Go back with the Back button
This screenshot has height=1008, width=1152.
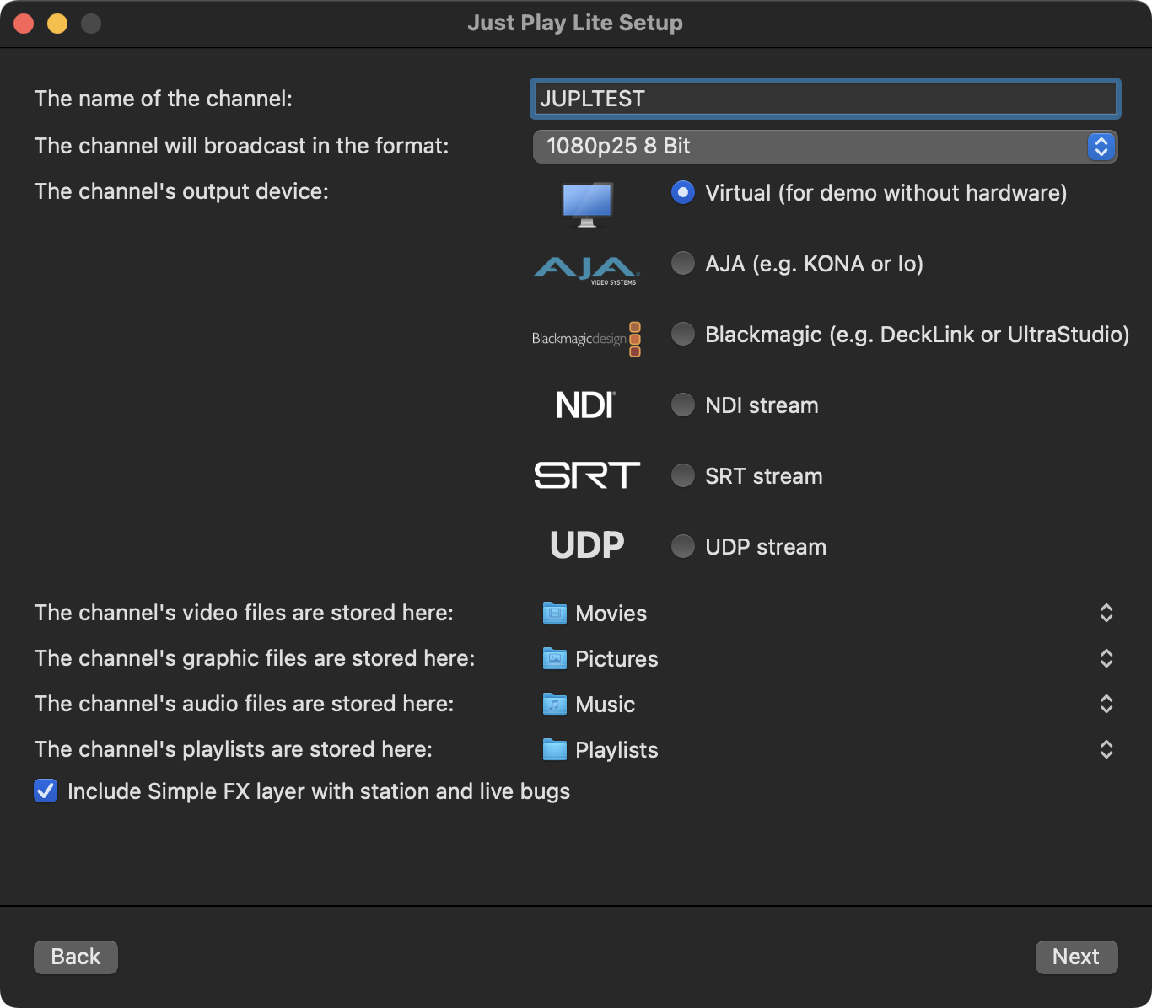76,957
